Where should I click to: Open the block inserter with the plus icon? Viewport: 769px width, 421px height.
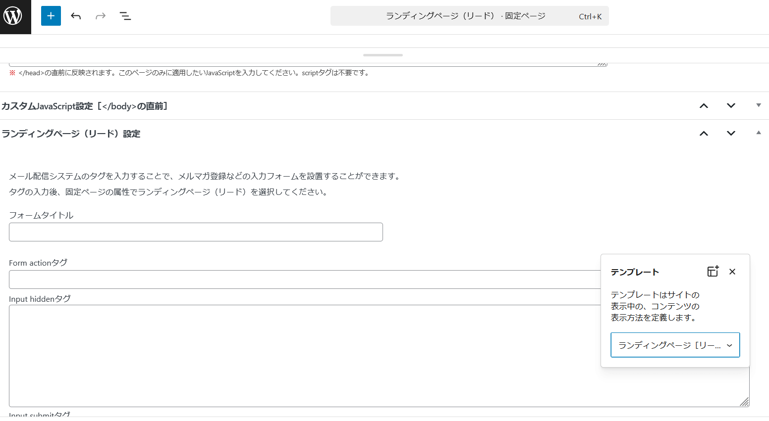pos(51,16)
